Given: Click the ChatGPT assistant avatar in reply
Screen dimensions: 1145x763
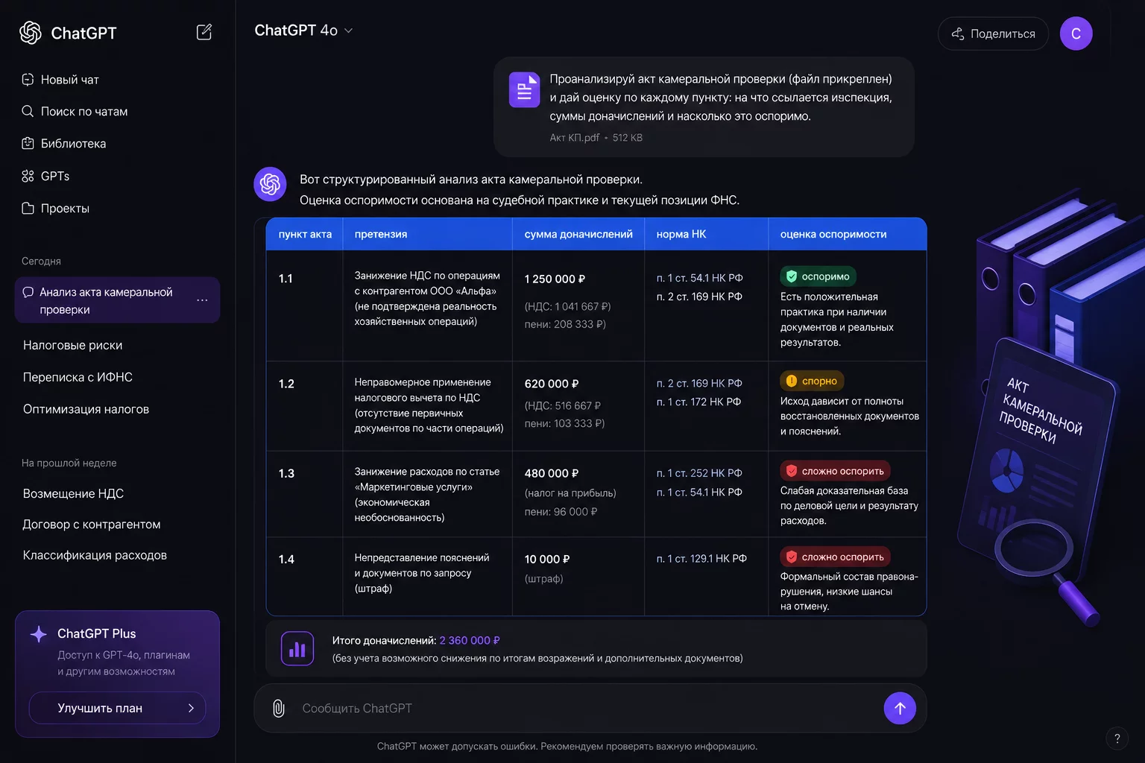Looking at the screenshot, I should [270, 184].
